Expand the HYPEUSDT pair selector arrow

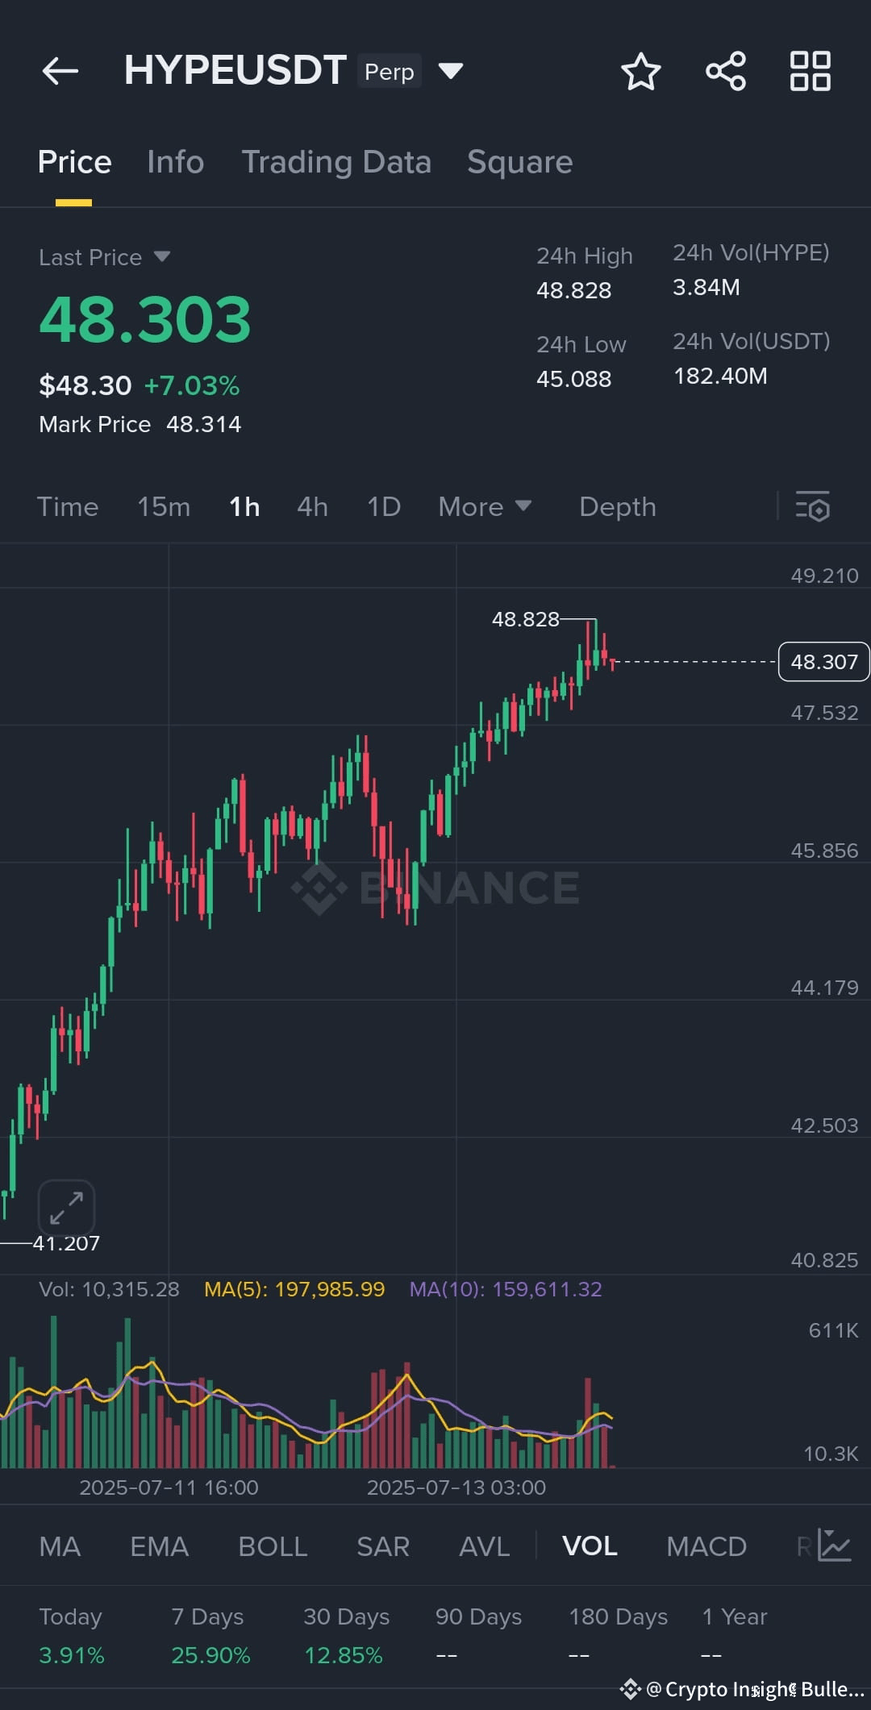[x=450, y=71]
